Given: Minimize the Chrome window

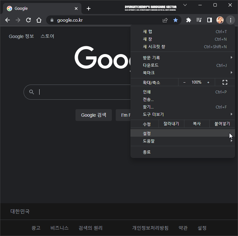Looking at the screenshot, I should pyautogui.click(x=200, y=5).
